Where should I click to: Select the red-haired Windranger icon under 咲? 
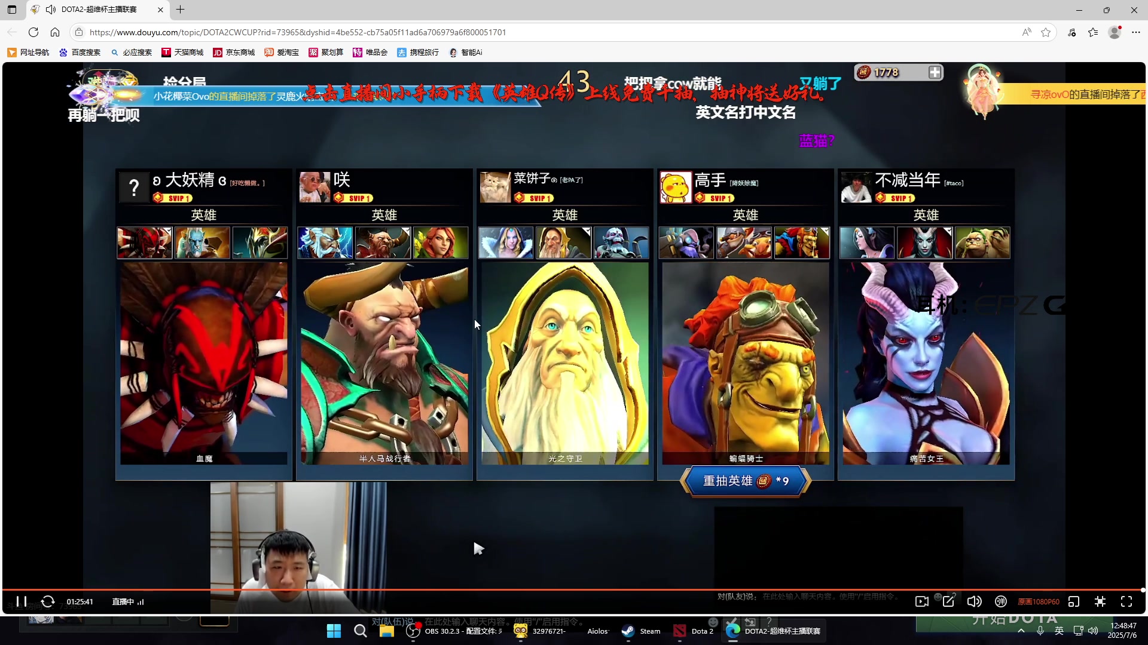(441, 242)
